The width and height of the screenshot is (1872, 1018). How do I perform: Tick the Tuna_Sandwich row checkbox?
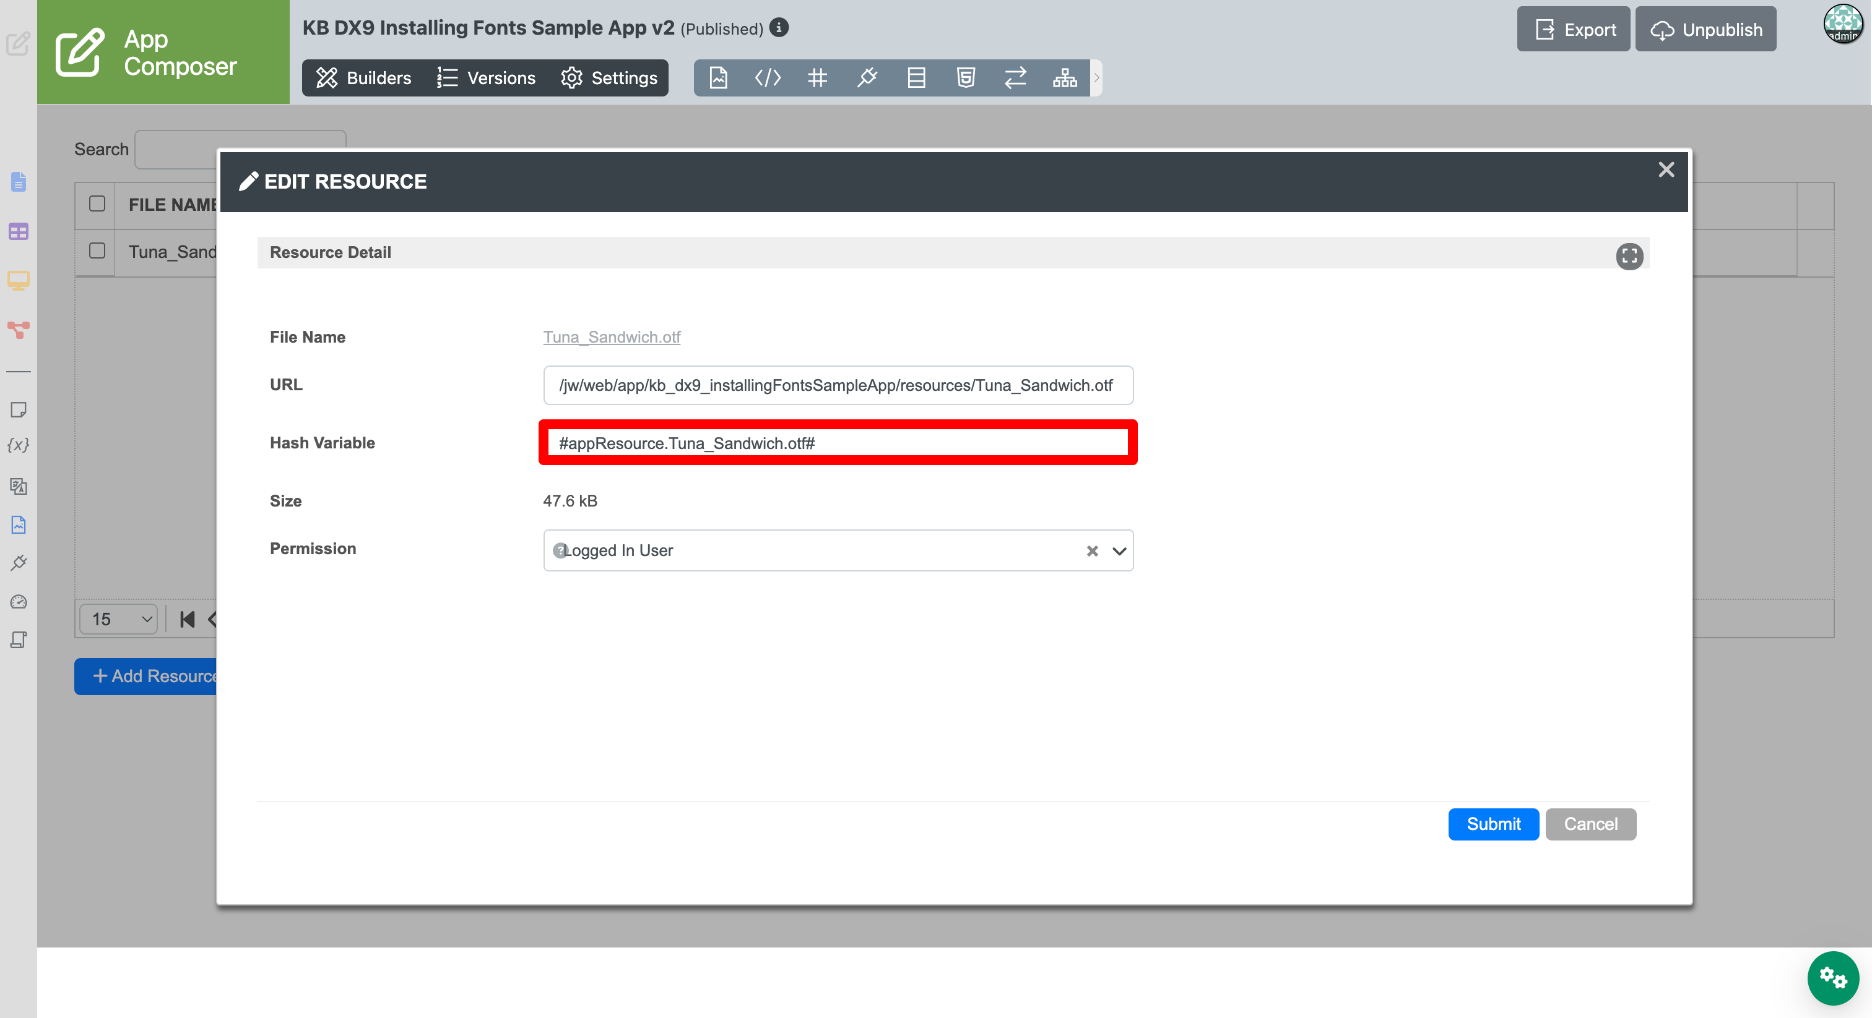point(97,250)
